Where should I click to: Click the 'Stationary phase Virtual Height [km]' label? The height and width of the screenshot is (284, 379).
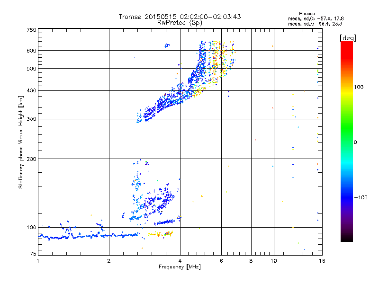[x=21, y=142]
